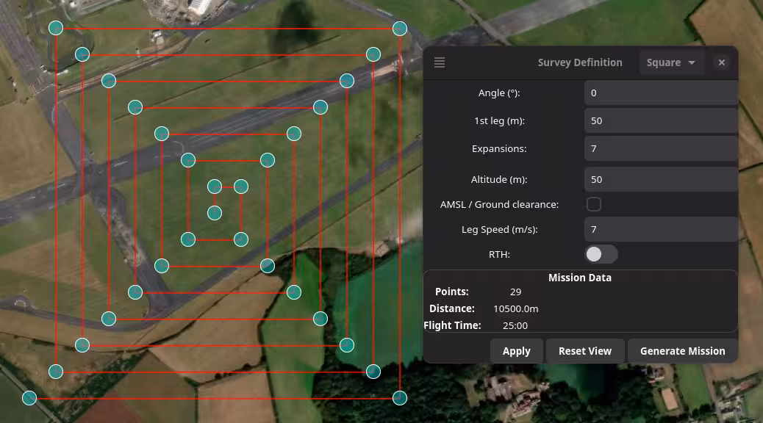Click the Leg Speed (m/s) field
The width and height of the screenshot is (763, 423).
(660, 229)
